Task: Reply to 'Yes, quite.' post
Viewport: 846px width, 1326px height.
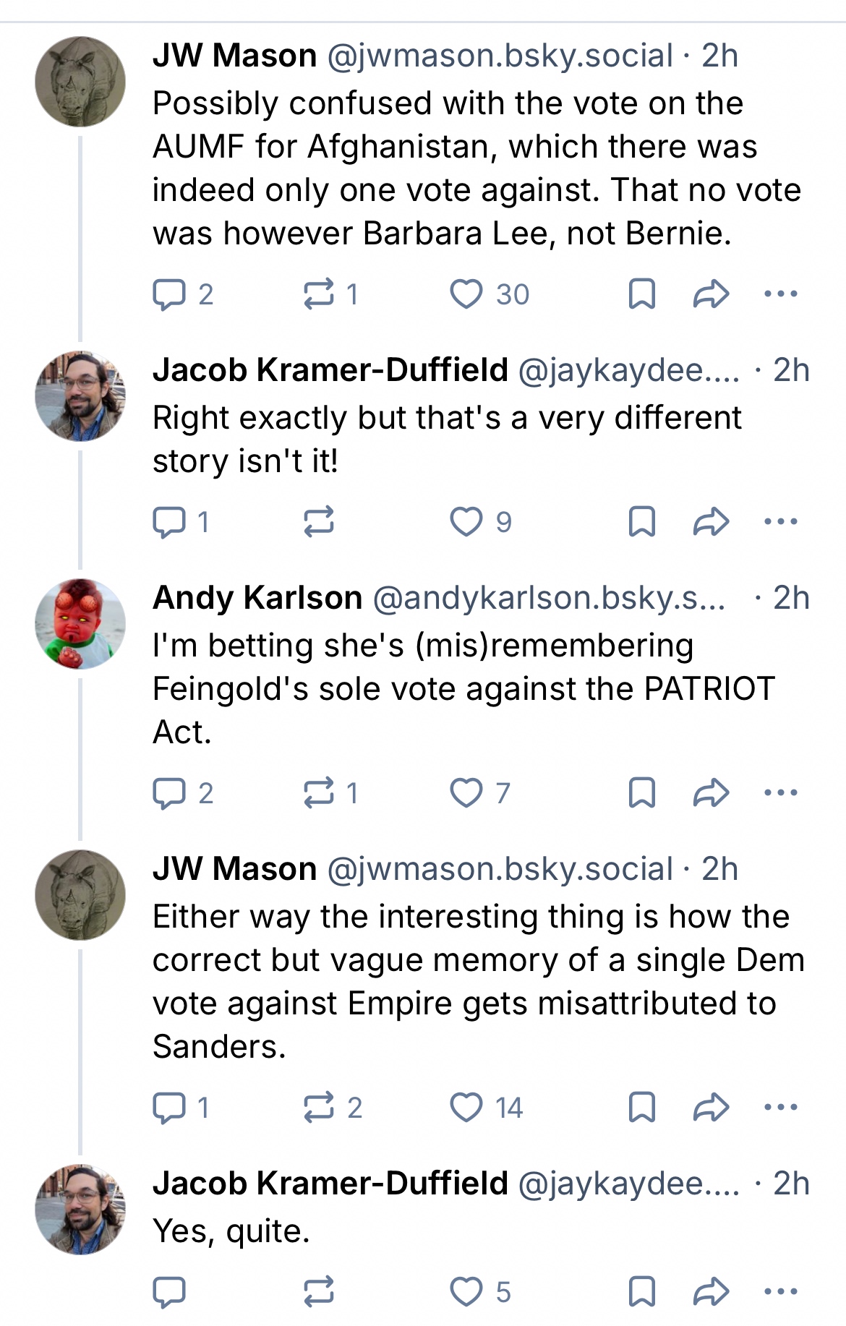Action: 169,1291
